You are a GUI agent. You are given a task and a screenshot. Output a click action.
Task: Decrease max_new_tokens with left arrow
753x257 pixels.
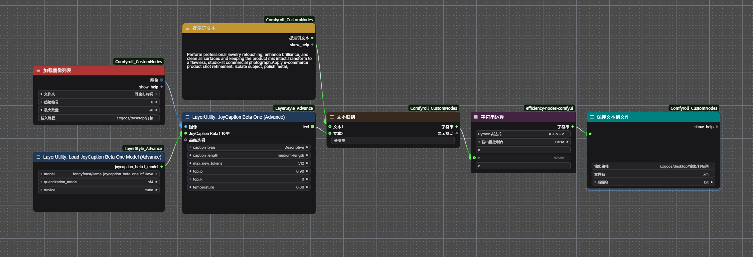click(190, 163)
